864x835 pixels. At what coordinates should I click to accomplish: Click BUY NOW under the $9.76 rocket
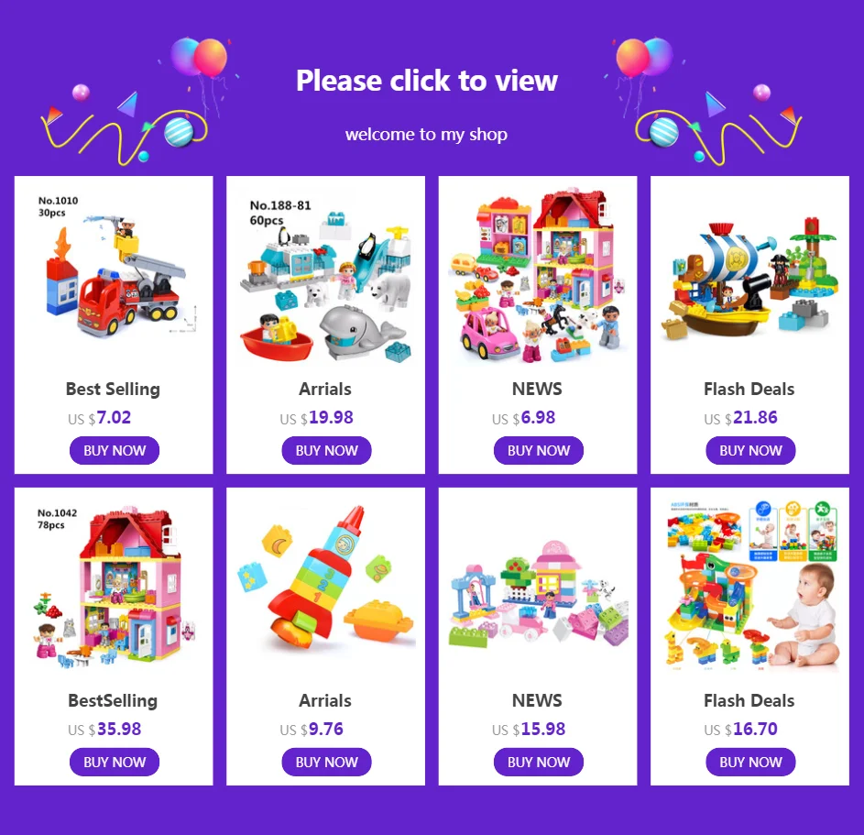[326, 762]
